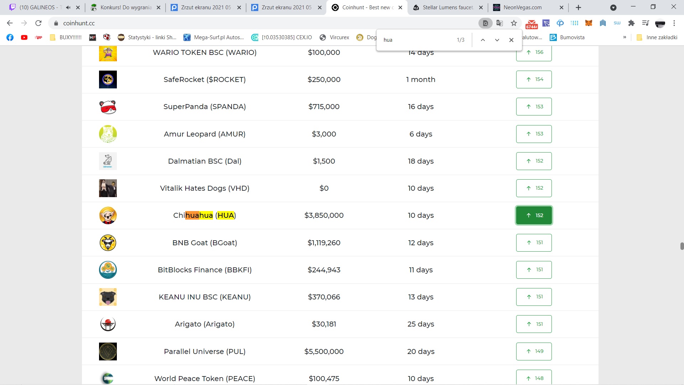Viewport: 684px width, 385px height.
Task: Jump to the next find result
Action: [x=497, y=40]
